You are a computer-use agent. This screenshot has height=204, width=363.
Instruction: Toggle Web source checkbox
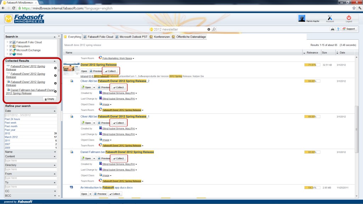coord(10,54)
